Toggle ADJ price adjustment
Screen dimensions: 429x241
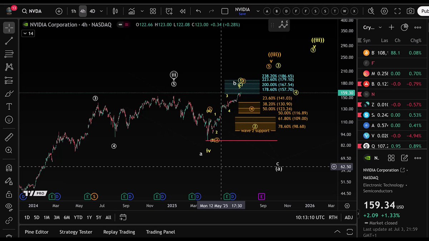pyautogui.click(x=349, y=217)
